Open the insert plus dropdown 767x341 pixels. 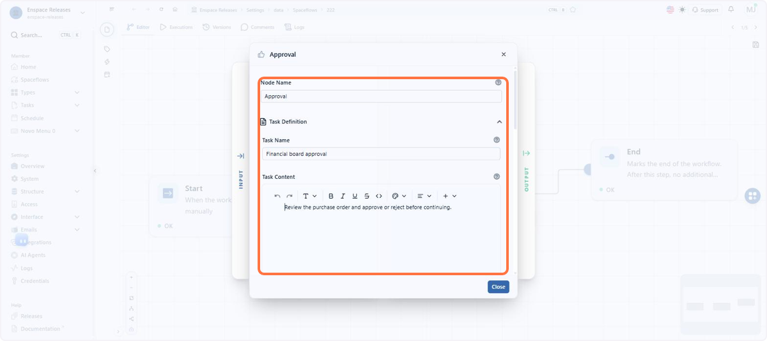(x=449, y=196)
